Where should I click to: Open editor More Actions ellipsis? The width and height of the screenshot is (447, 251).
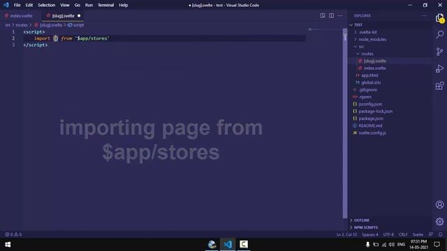(340, 15)
